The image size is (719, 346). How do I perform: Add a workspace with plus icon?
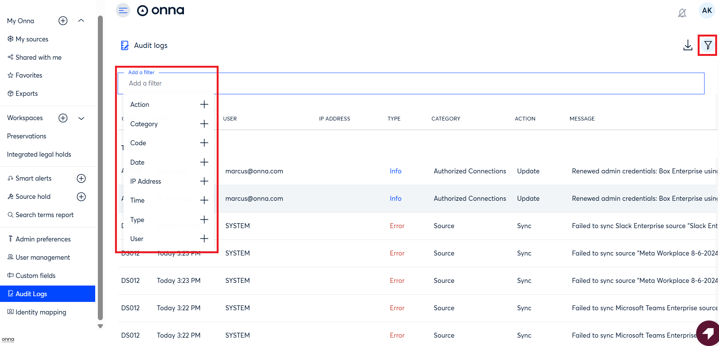[63, 118]
